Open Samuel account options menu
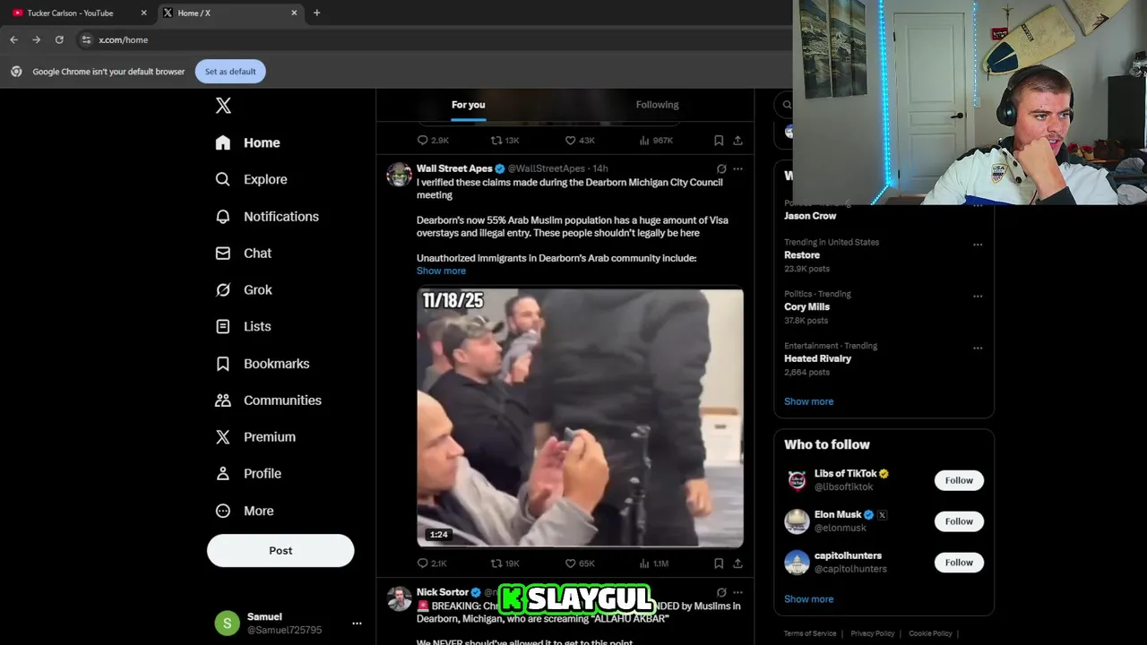The height and width of the screenshot is (645, 1147). click(x=357, y=623)
